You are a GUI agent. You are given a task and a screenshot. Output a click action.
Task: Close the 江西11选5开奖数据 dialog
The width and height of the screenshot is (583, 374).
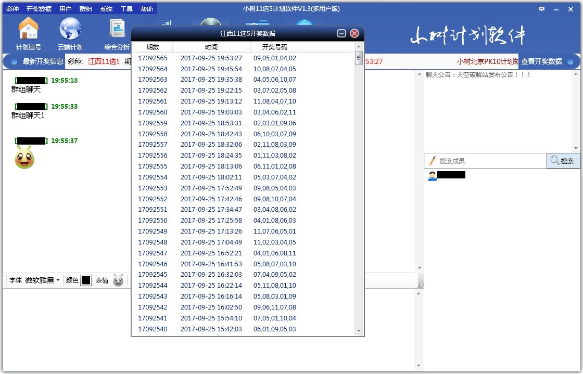pos(354,33)
